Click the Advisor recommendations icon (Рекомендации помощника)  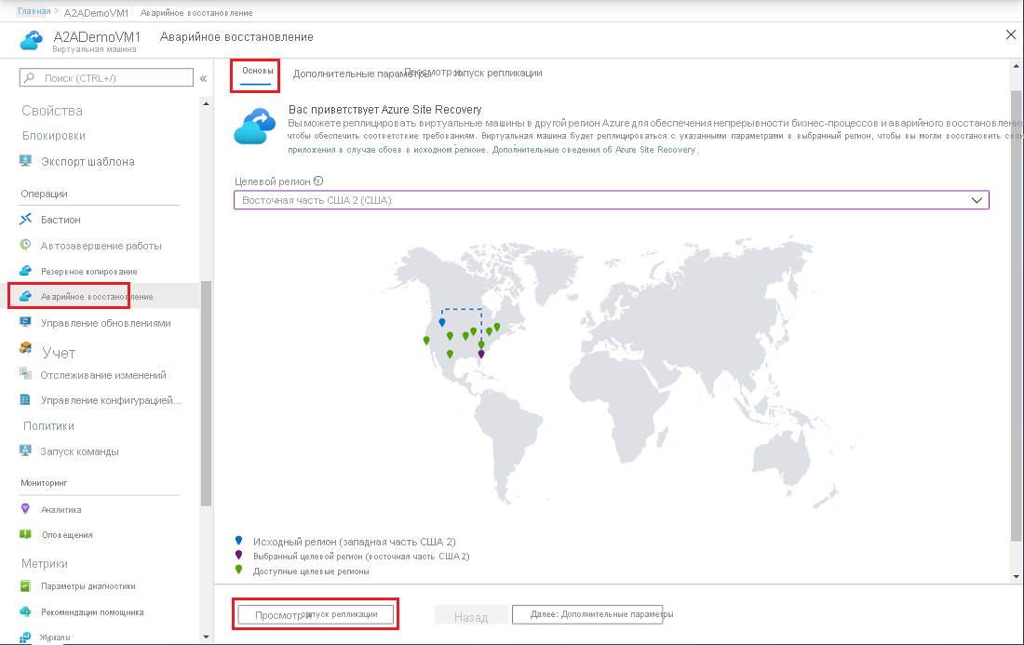pyautogui.click(x=25, y=611)
